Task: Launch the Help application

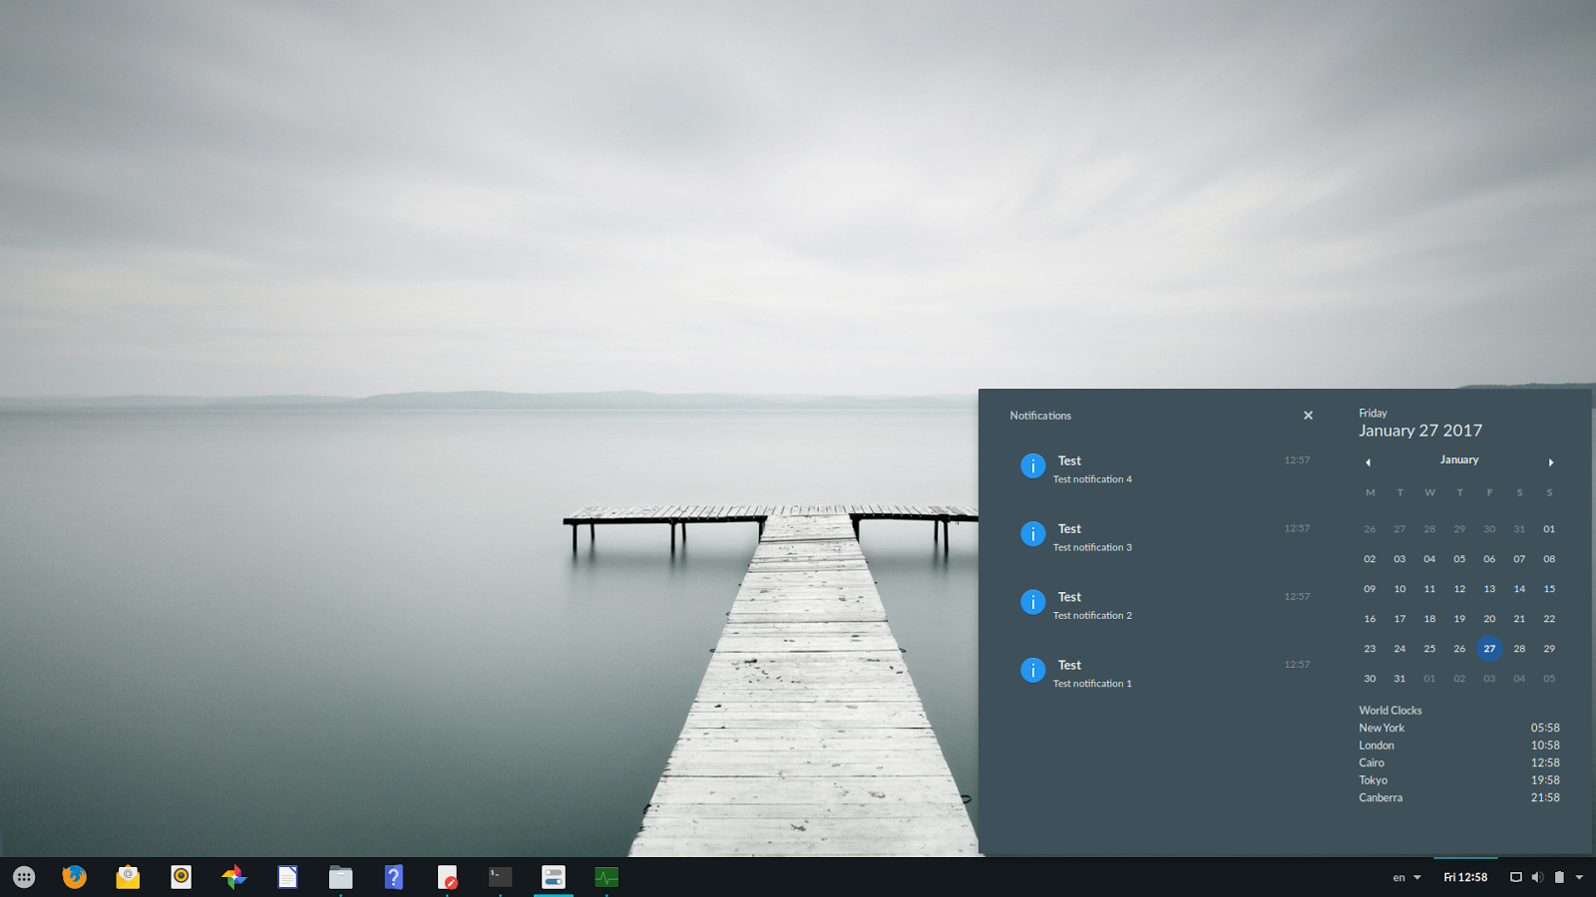Action: tap(394, 877)
